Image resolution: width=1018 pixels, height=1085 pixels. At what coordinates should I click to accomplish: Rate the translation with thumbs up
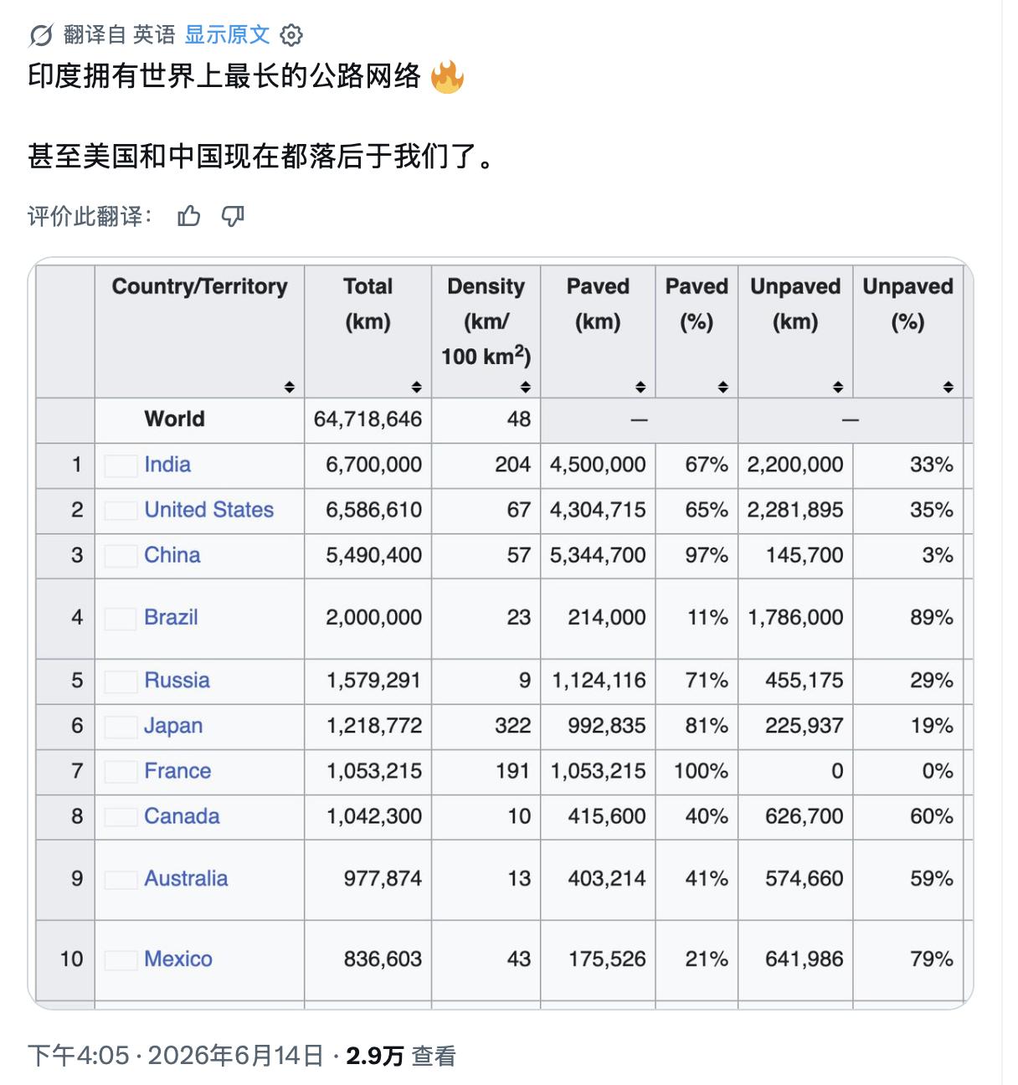[189, 217]
